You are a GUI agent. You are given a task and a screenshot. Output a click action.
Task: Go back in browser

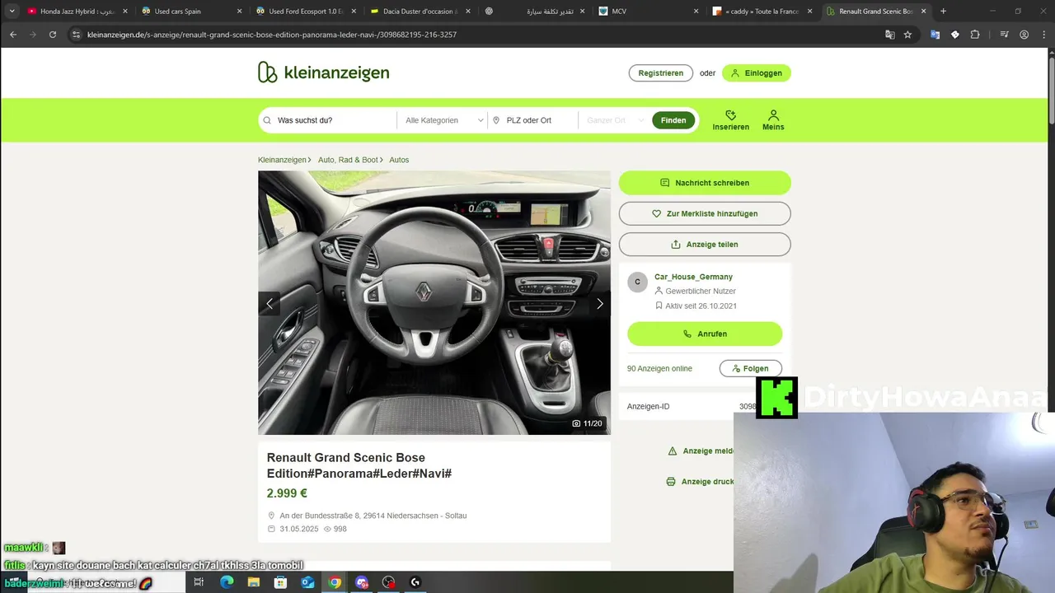click(x=13, y=35)
